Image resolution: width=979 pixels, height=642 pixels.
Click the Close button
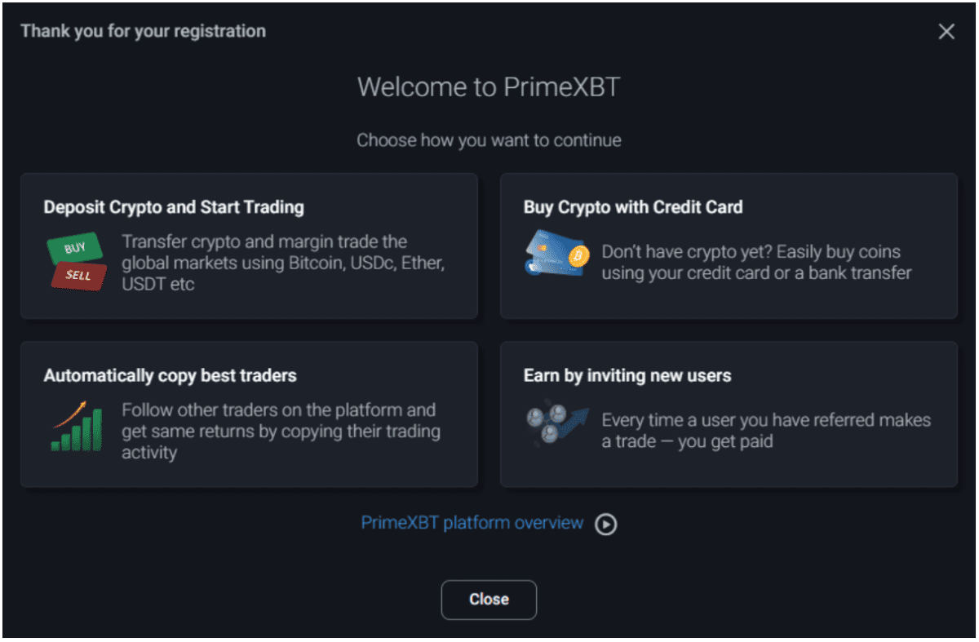coord(489,600)
